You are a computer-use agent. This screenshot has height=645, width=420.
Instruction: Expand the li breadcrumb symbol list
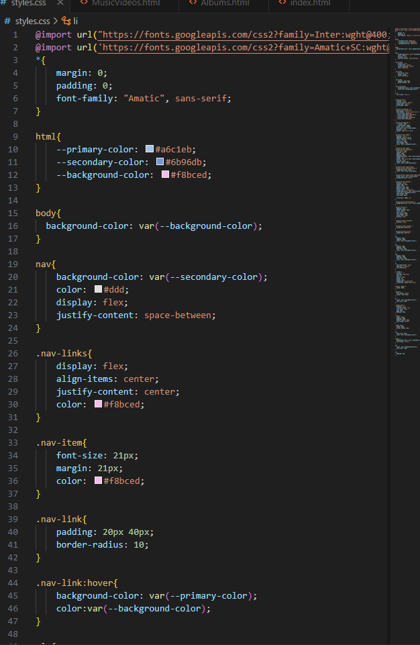pyautogui.click(x=76, y=21)
